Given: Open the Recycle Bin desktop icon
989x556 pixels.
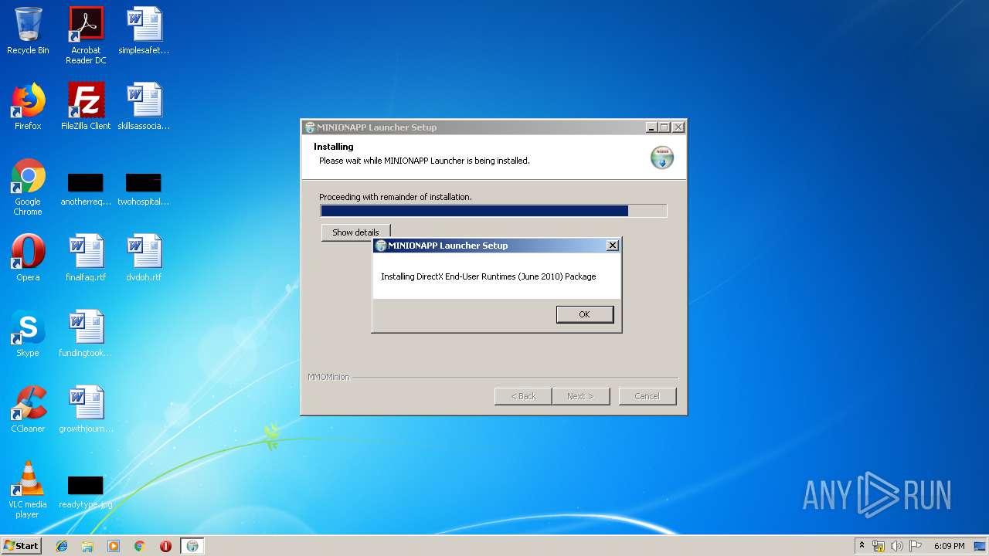Looking at the screenshot, I should click(x=28, y=31).
